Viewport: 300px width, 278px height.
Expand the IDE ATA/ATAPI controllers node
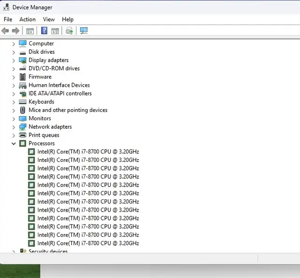click(14, 94)
